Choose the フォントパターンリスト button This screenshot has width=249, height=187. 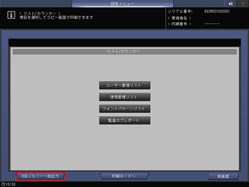[x=125, y=108]
